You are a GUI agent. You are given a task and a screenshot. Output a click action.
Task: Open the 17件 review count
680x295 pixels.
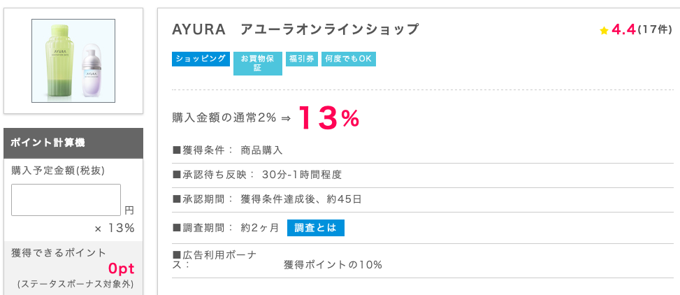tap(655, 29)
